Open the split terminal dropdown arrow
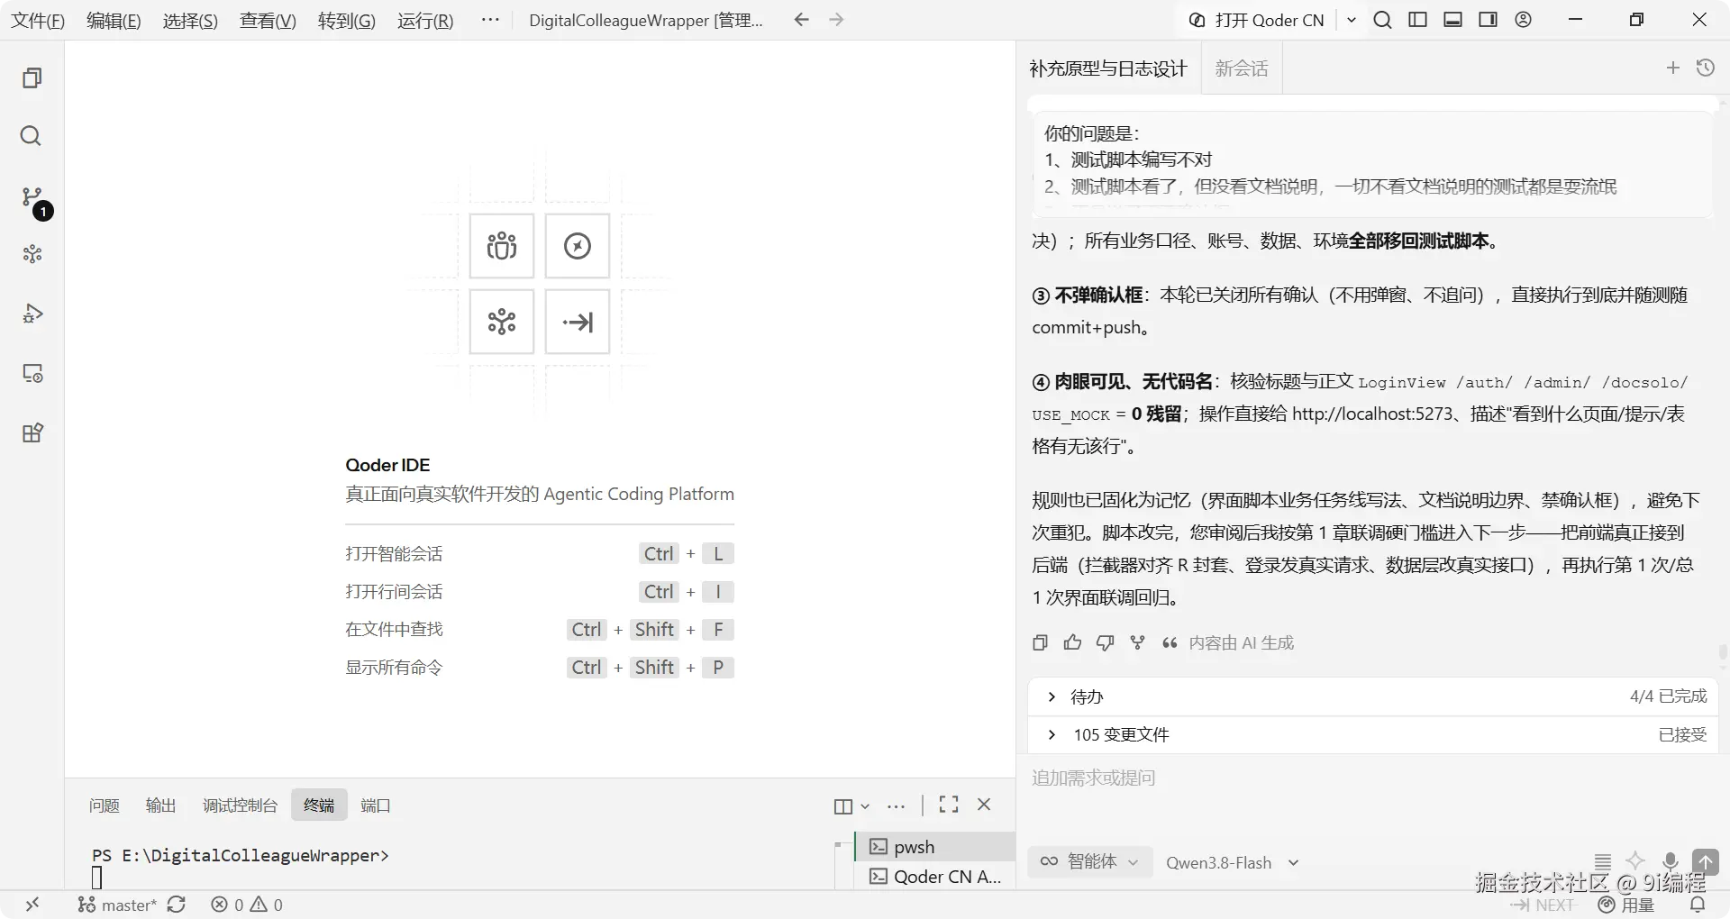 [x=865, y=806]
